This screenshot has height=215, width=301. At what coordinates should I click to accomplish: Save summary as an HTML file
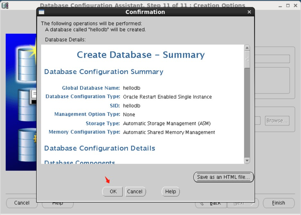click(x=223, y=177)
